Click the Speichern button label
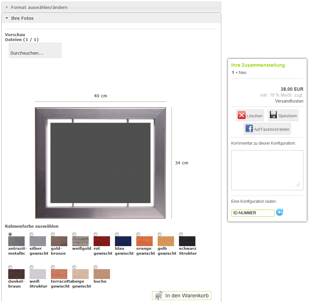 click(x=287, y=116)
